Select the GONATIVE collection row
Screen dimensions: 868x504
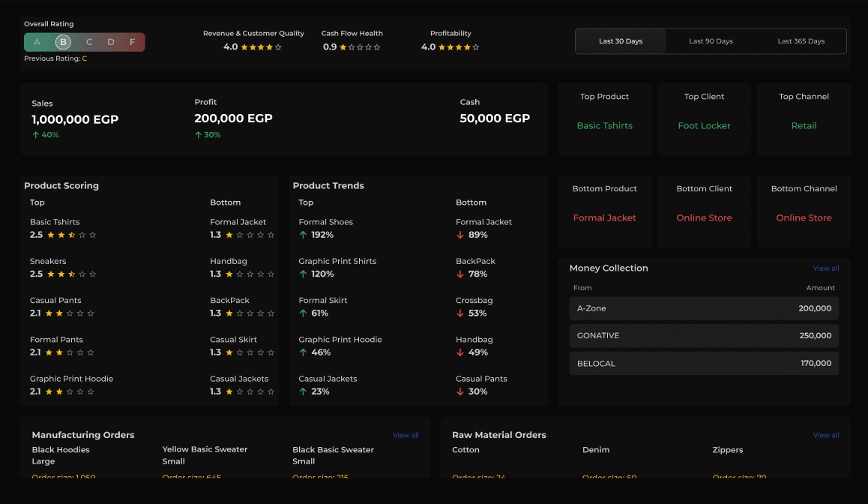[704, 336]
